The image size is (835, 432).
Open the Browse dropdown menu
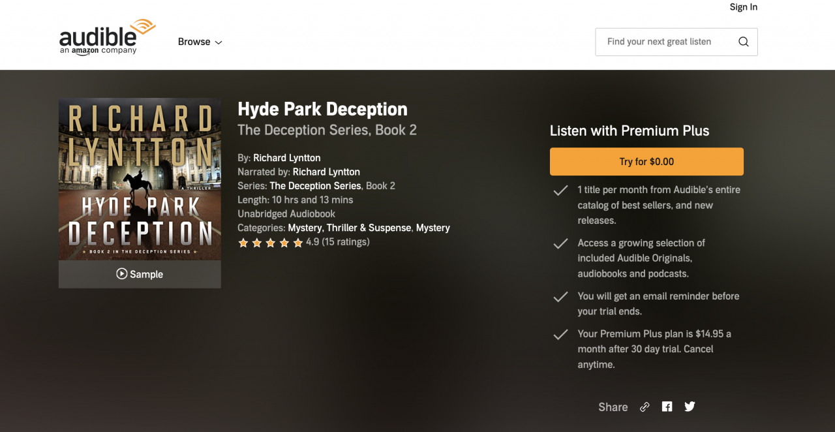coord(200,42)
